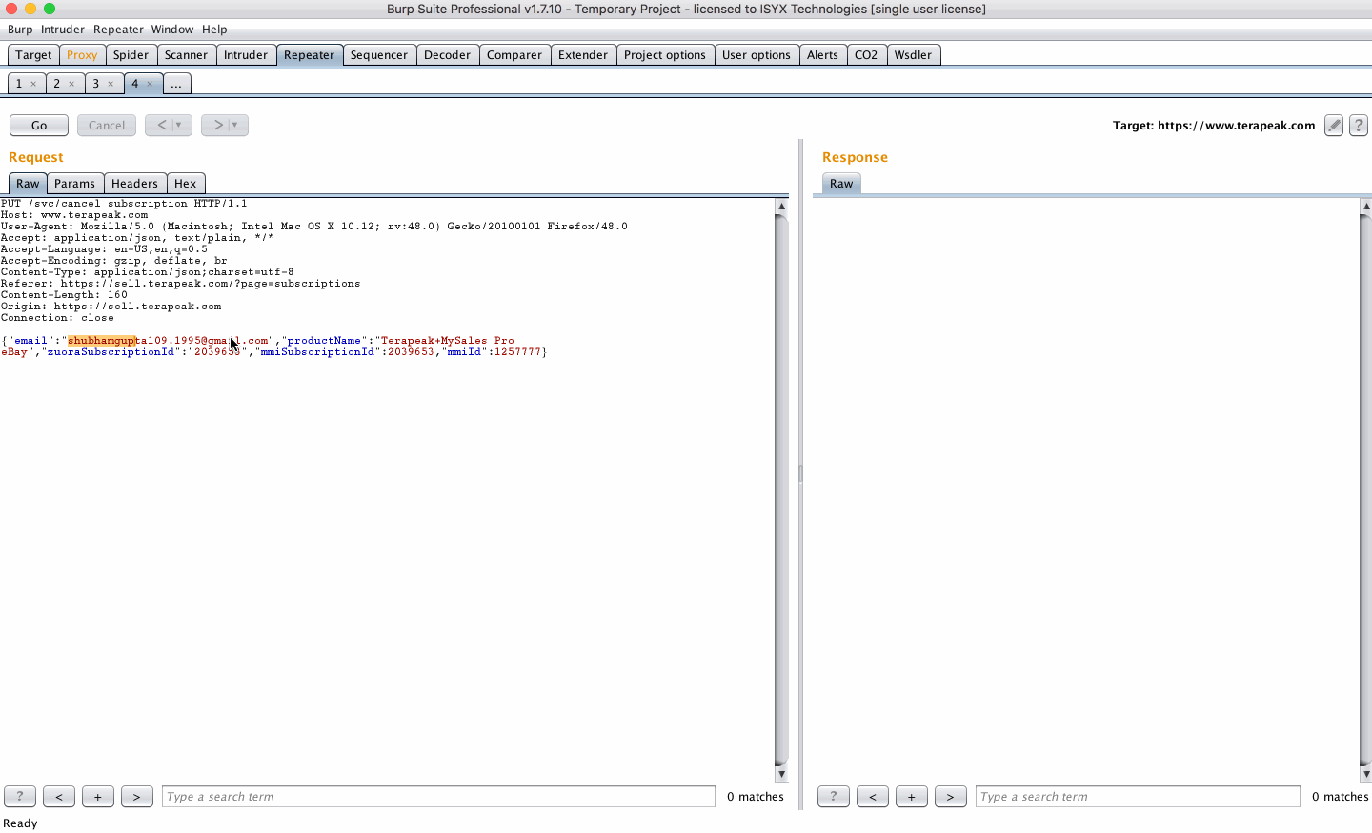Switch to the Comparer tab
The width and height of the screenshot is (1372, 833).
tap(514, 55)
